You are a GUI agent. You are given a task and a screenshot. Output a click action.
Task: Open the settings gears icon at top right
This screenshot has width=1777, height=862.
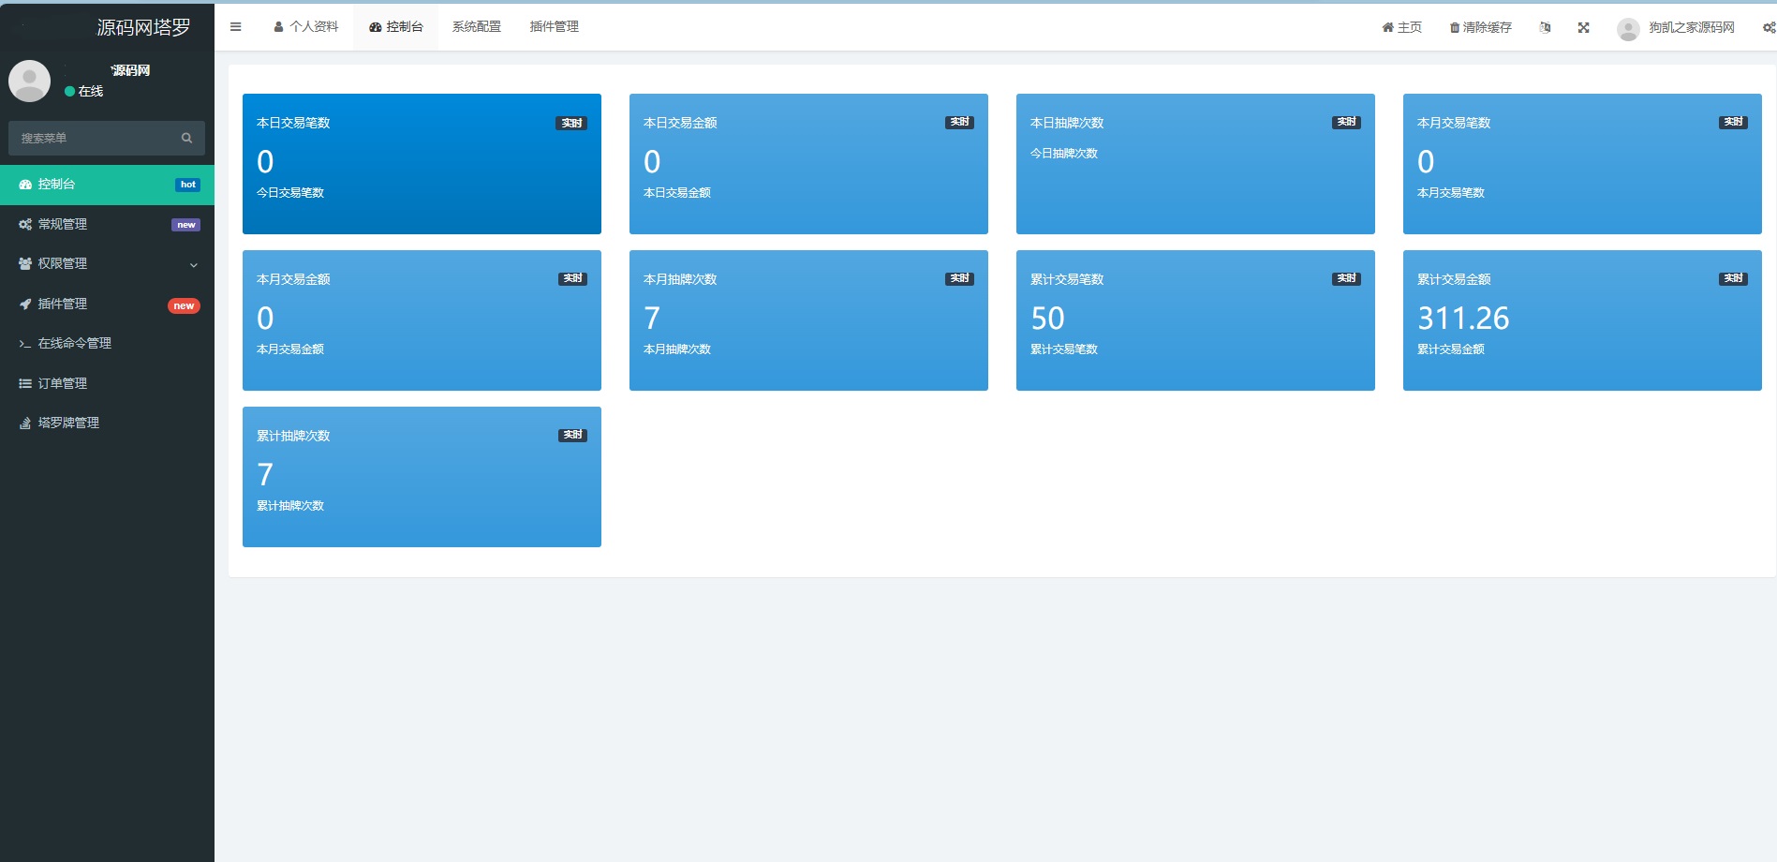(x=1768, y=27)
